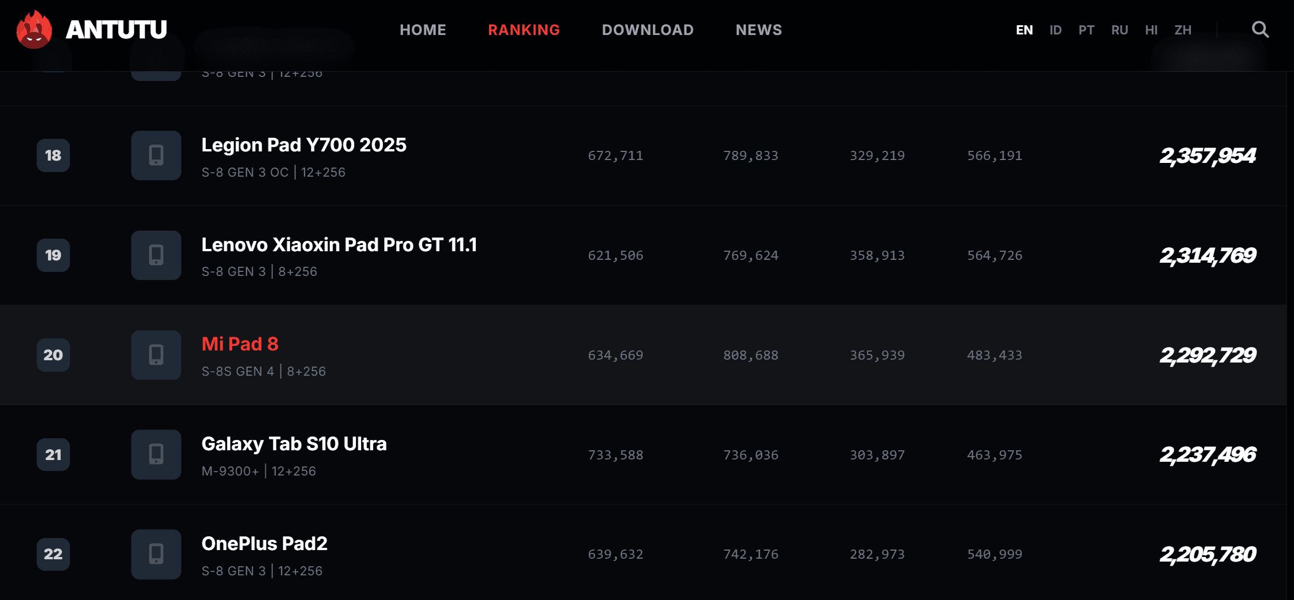Open the Mi Pad 8 entry

(x=240, y=344)
